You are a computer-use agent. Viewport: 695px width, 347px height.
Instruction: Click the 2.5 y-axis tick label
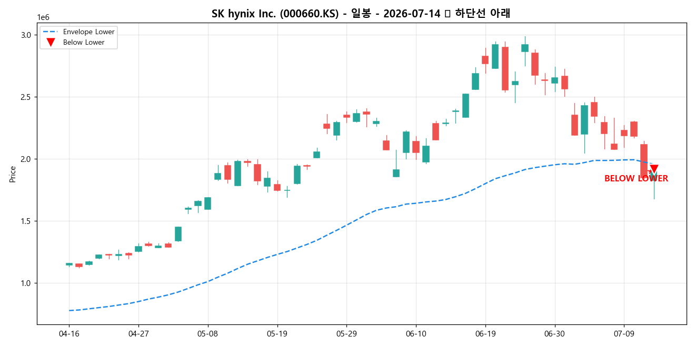27,97
